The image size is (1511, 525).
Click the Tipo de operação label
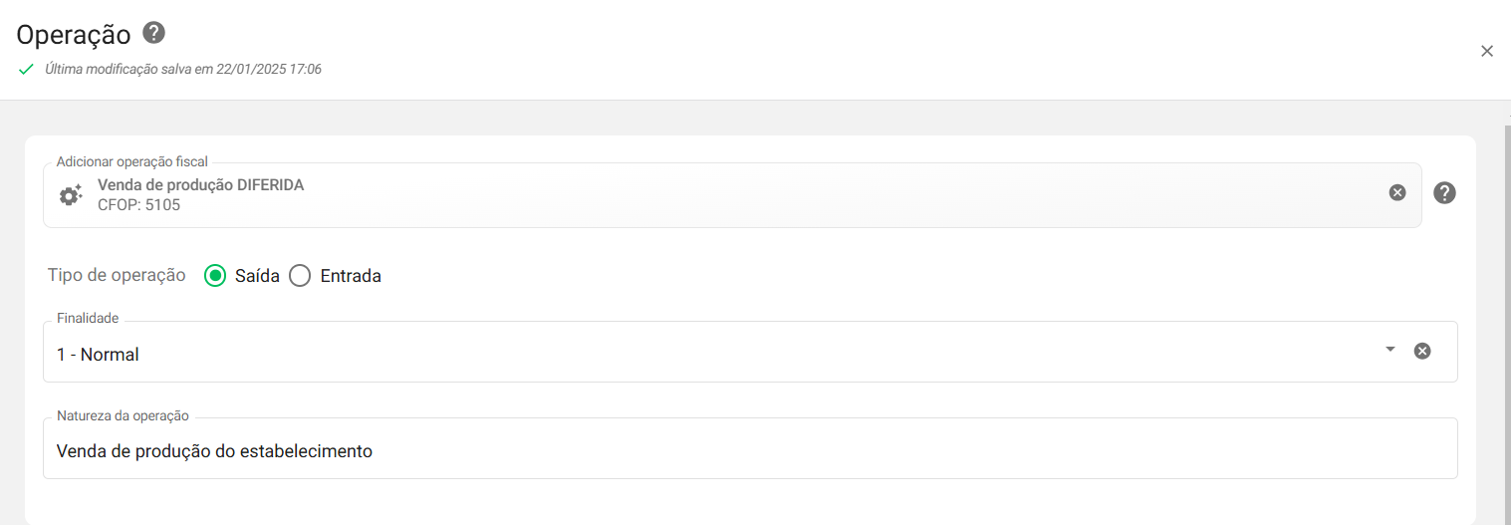coord(117,276)
